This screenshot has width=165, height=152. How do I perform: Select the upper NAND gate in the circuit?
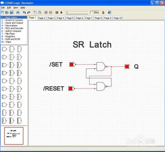click(101, 66)
